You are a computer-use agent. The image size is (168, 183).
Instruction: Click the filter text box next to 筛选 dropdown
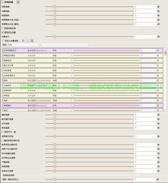(x=65, y=45)
